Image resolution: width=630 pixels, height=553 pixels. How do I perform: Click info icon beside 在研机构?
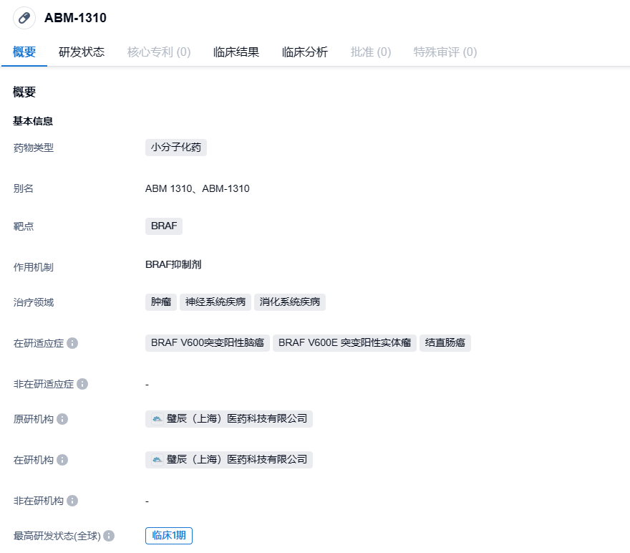click(x=62, y=460)
